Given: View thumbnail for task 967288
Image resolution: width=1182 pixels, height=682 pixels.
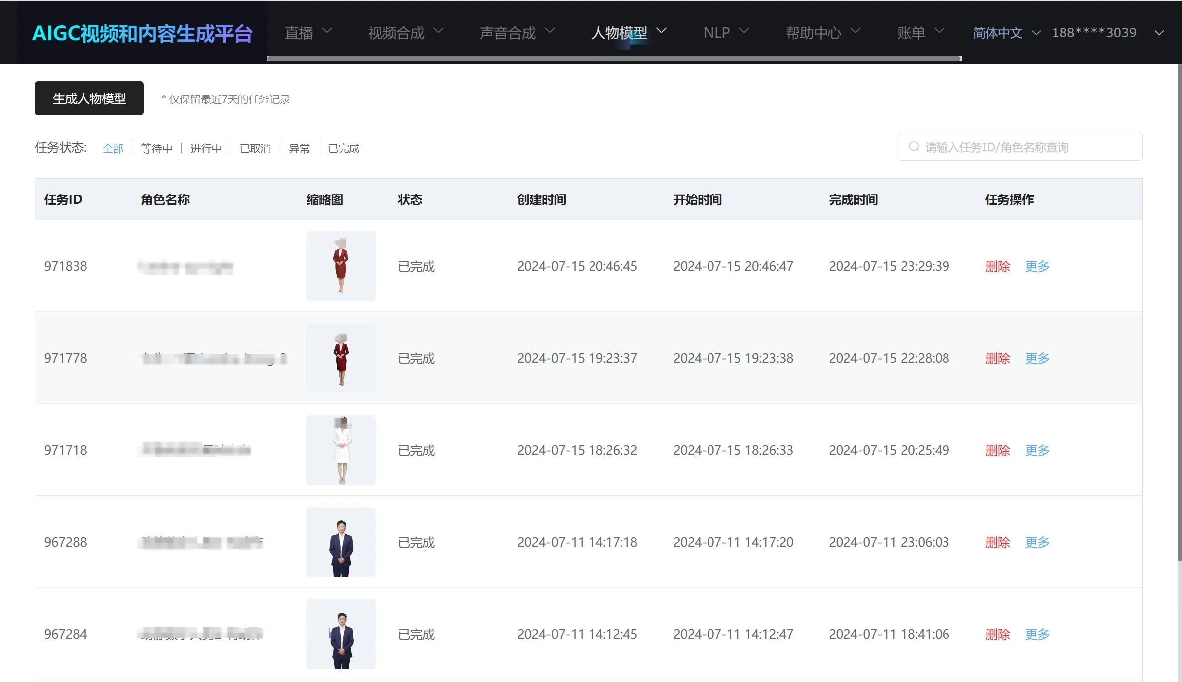Looking at the screenshot, I should [341, 542].
